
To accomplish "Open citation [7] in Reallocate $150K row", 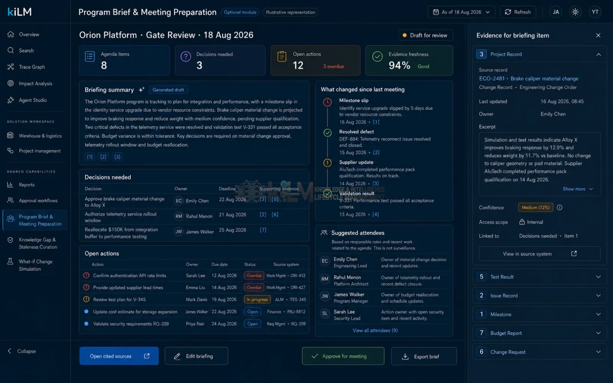I will click(263, 230).
